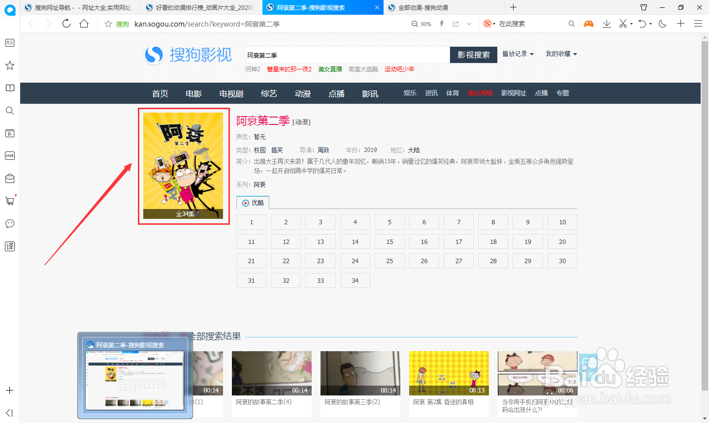Add sidebar app with plus icon

[10, 391]
